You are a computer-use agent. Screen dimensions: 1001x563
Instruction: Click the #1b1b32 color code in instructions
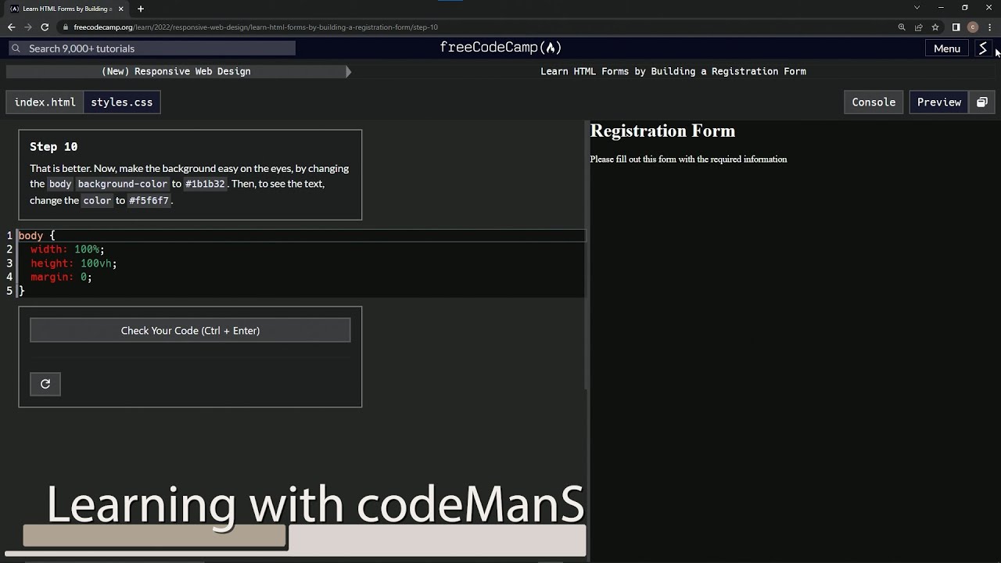pos(205,184)
